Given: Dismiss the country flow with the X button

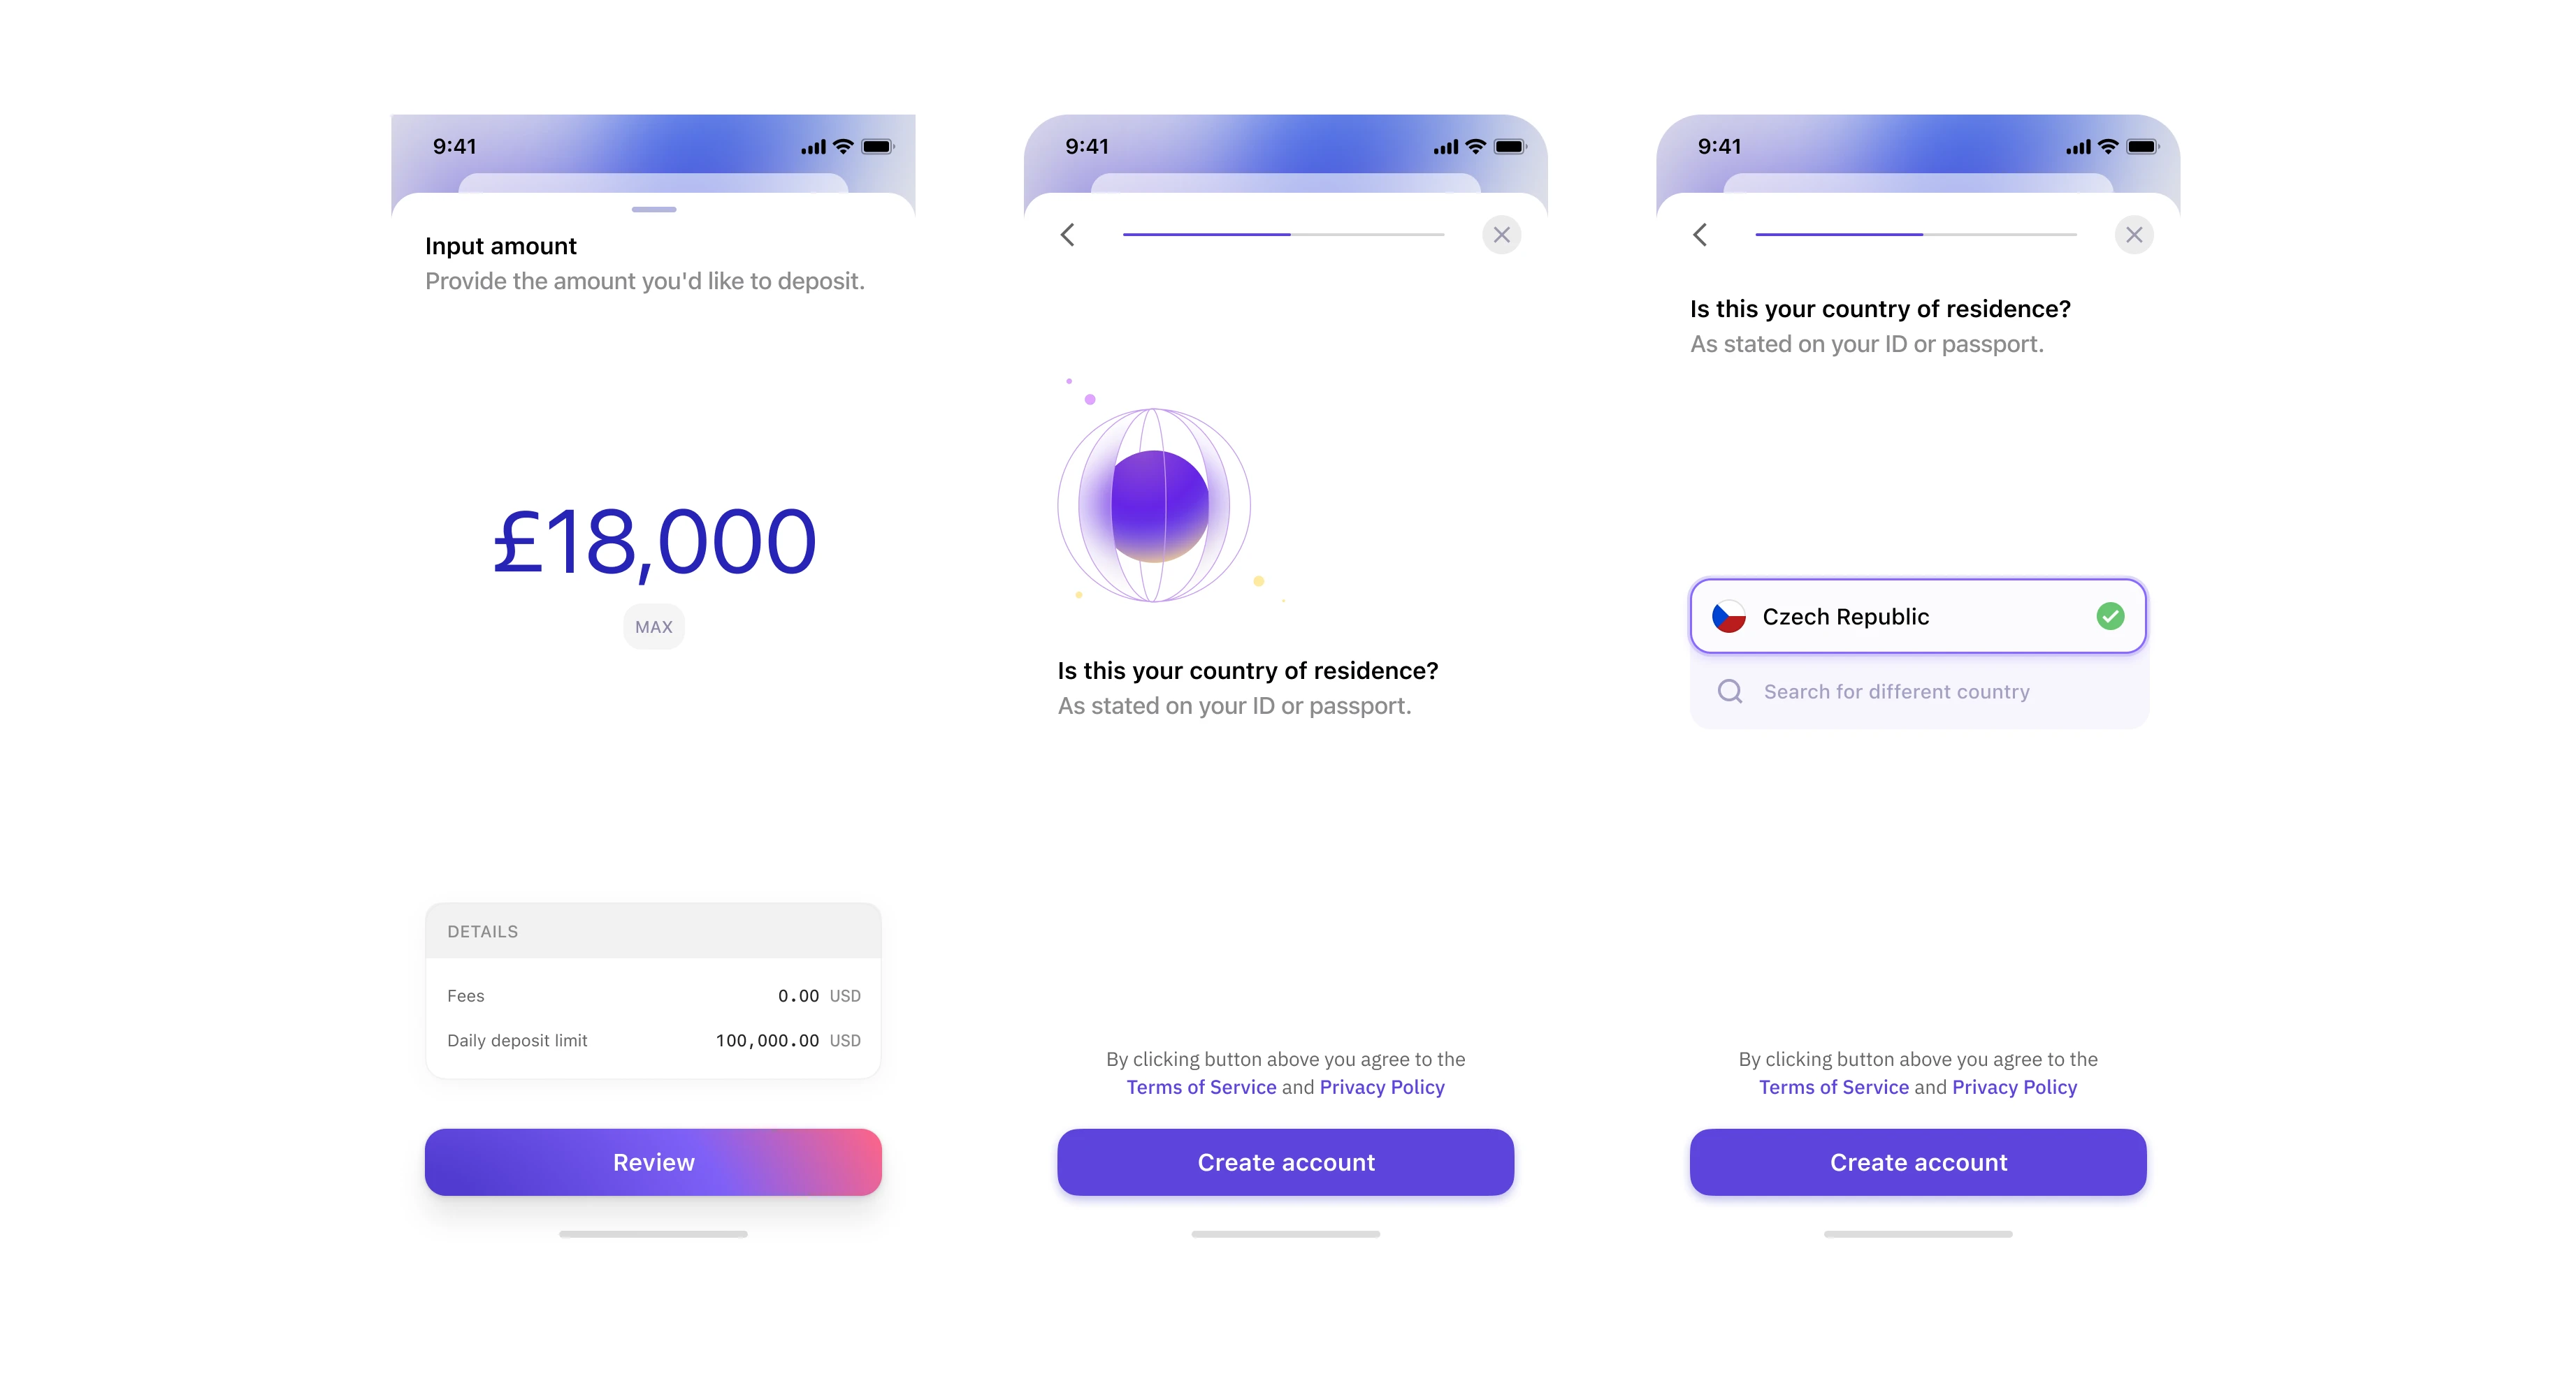Looking at the screenshot, I should click(x=2134, y=233).
